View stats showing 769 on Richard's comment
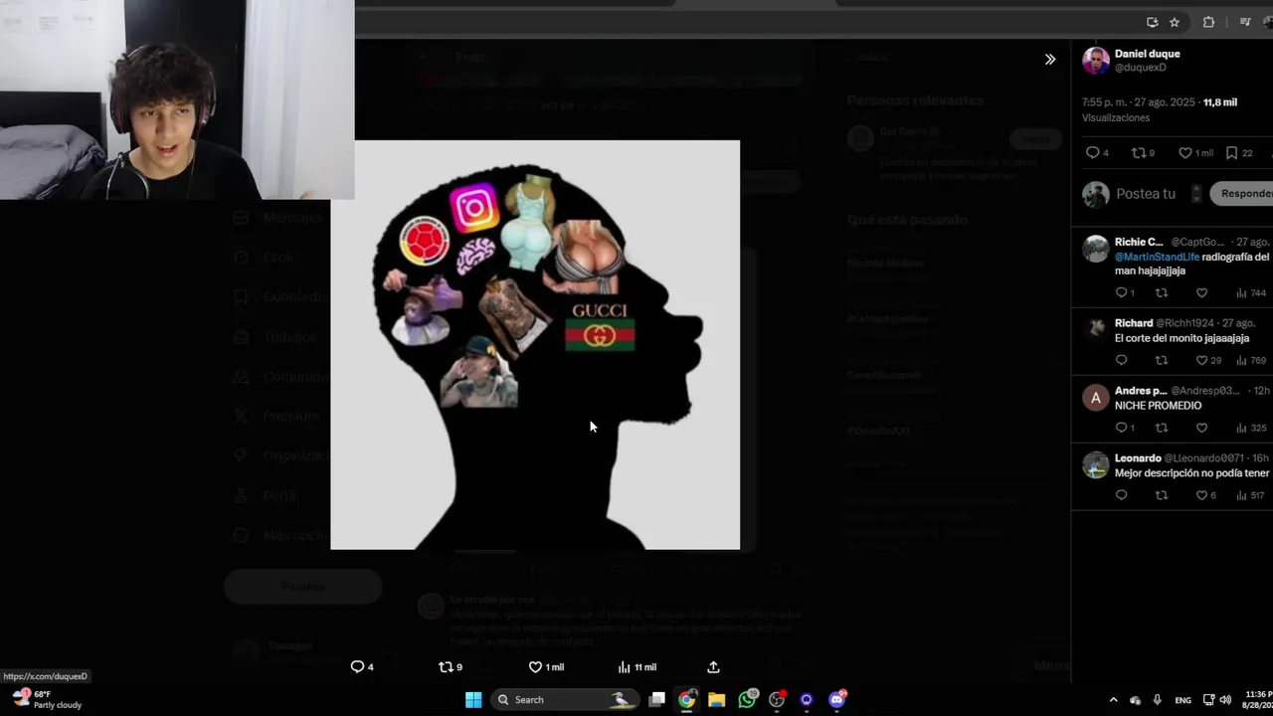The height and width of the screenshot is (716, 1273). tap(1251, 360)
